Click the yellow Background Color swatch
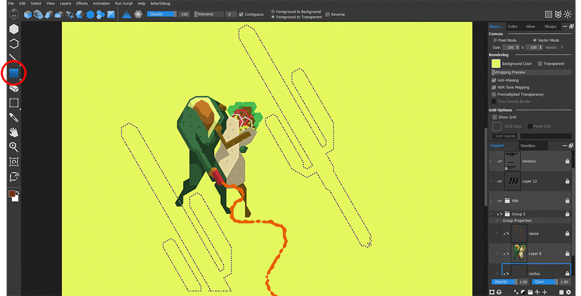 pyautogui.click(x=495, y=63)
